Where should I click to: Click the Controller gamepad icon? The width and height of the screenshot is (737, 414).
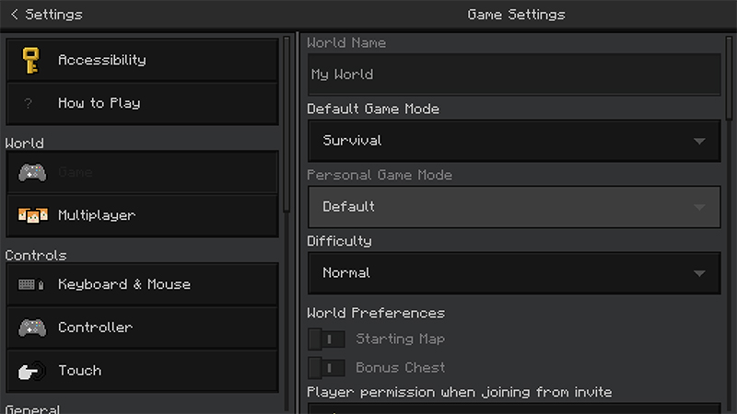point(32,328)
